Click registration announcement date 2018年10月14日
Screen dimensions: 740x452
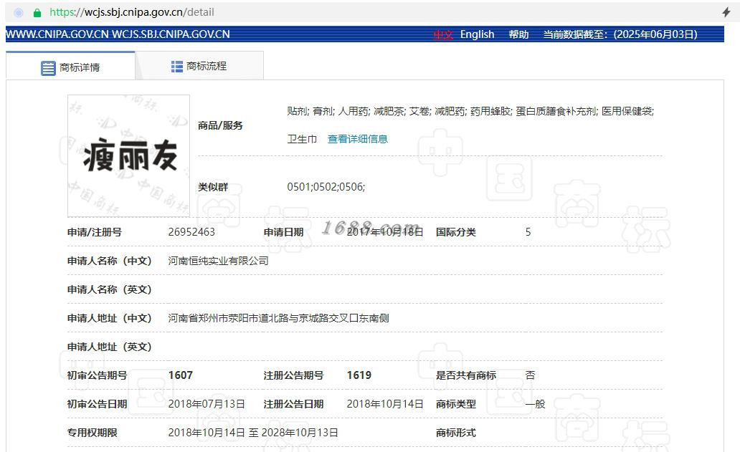pyautogui.click(x=384, y=404)
